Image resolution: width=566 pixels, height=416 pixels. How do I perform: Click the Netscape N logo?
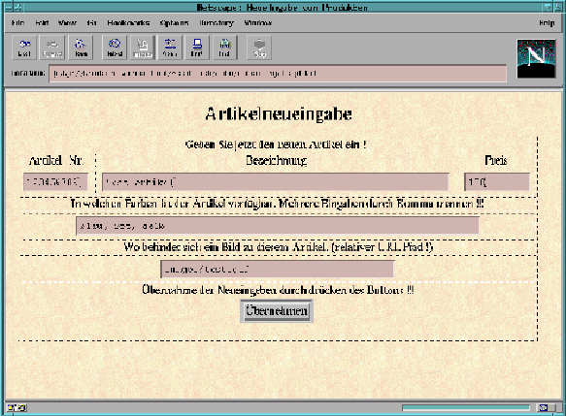click(x=536, y=59)
